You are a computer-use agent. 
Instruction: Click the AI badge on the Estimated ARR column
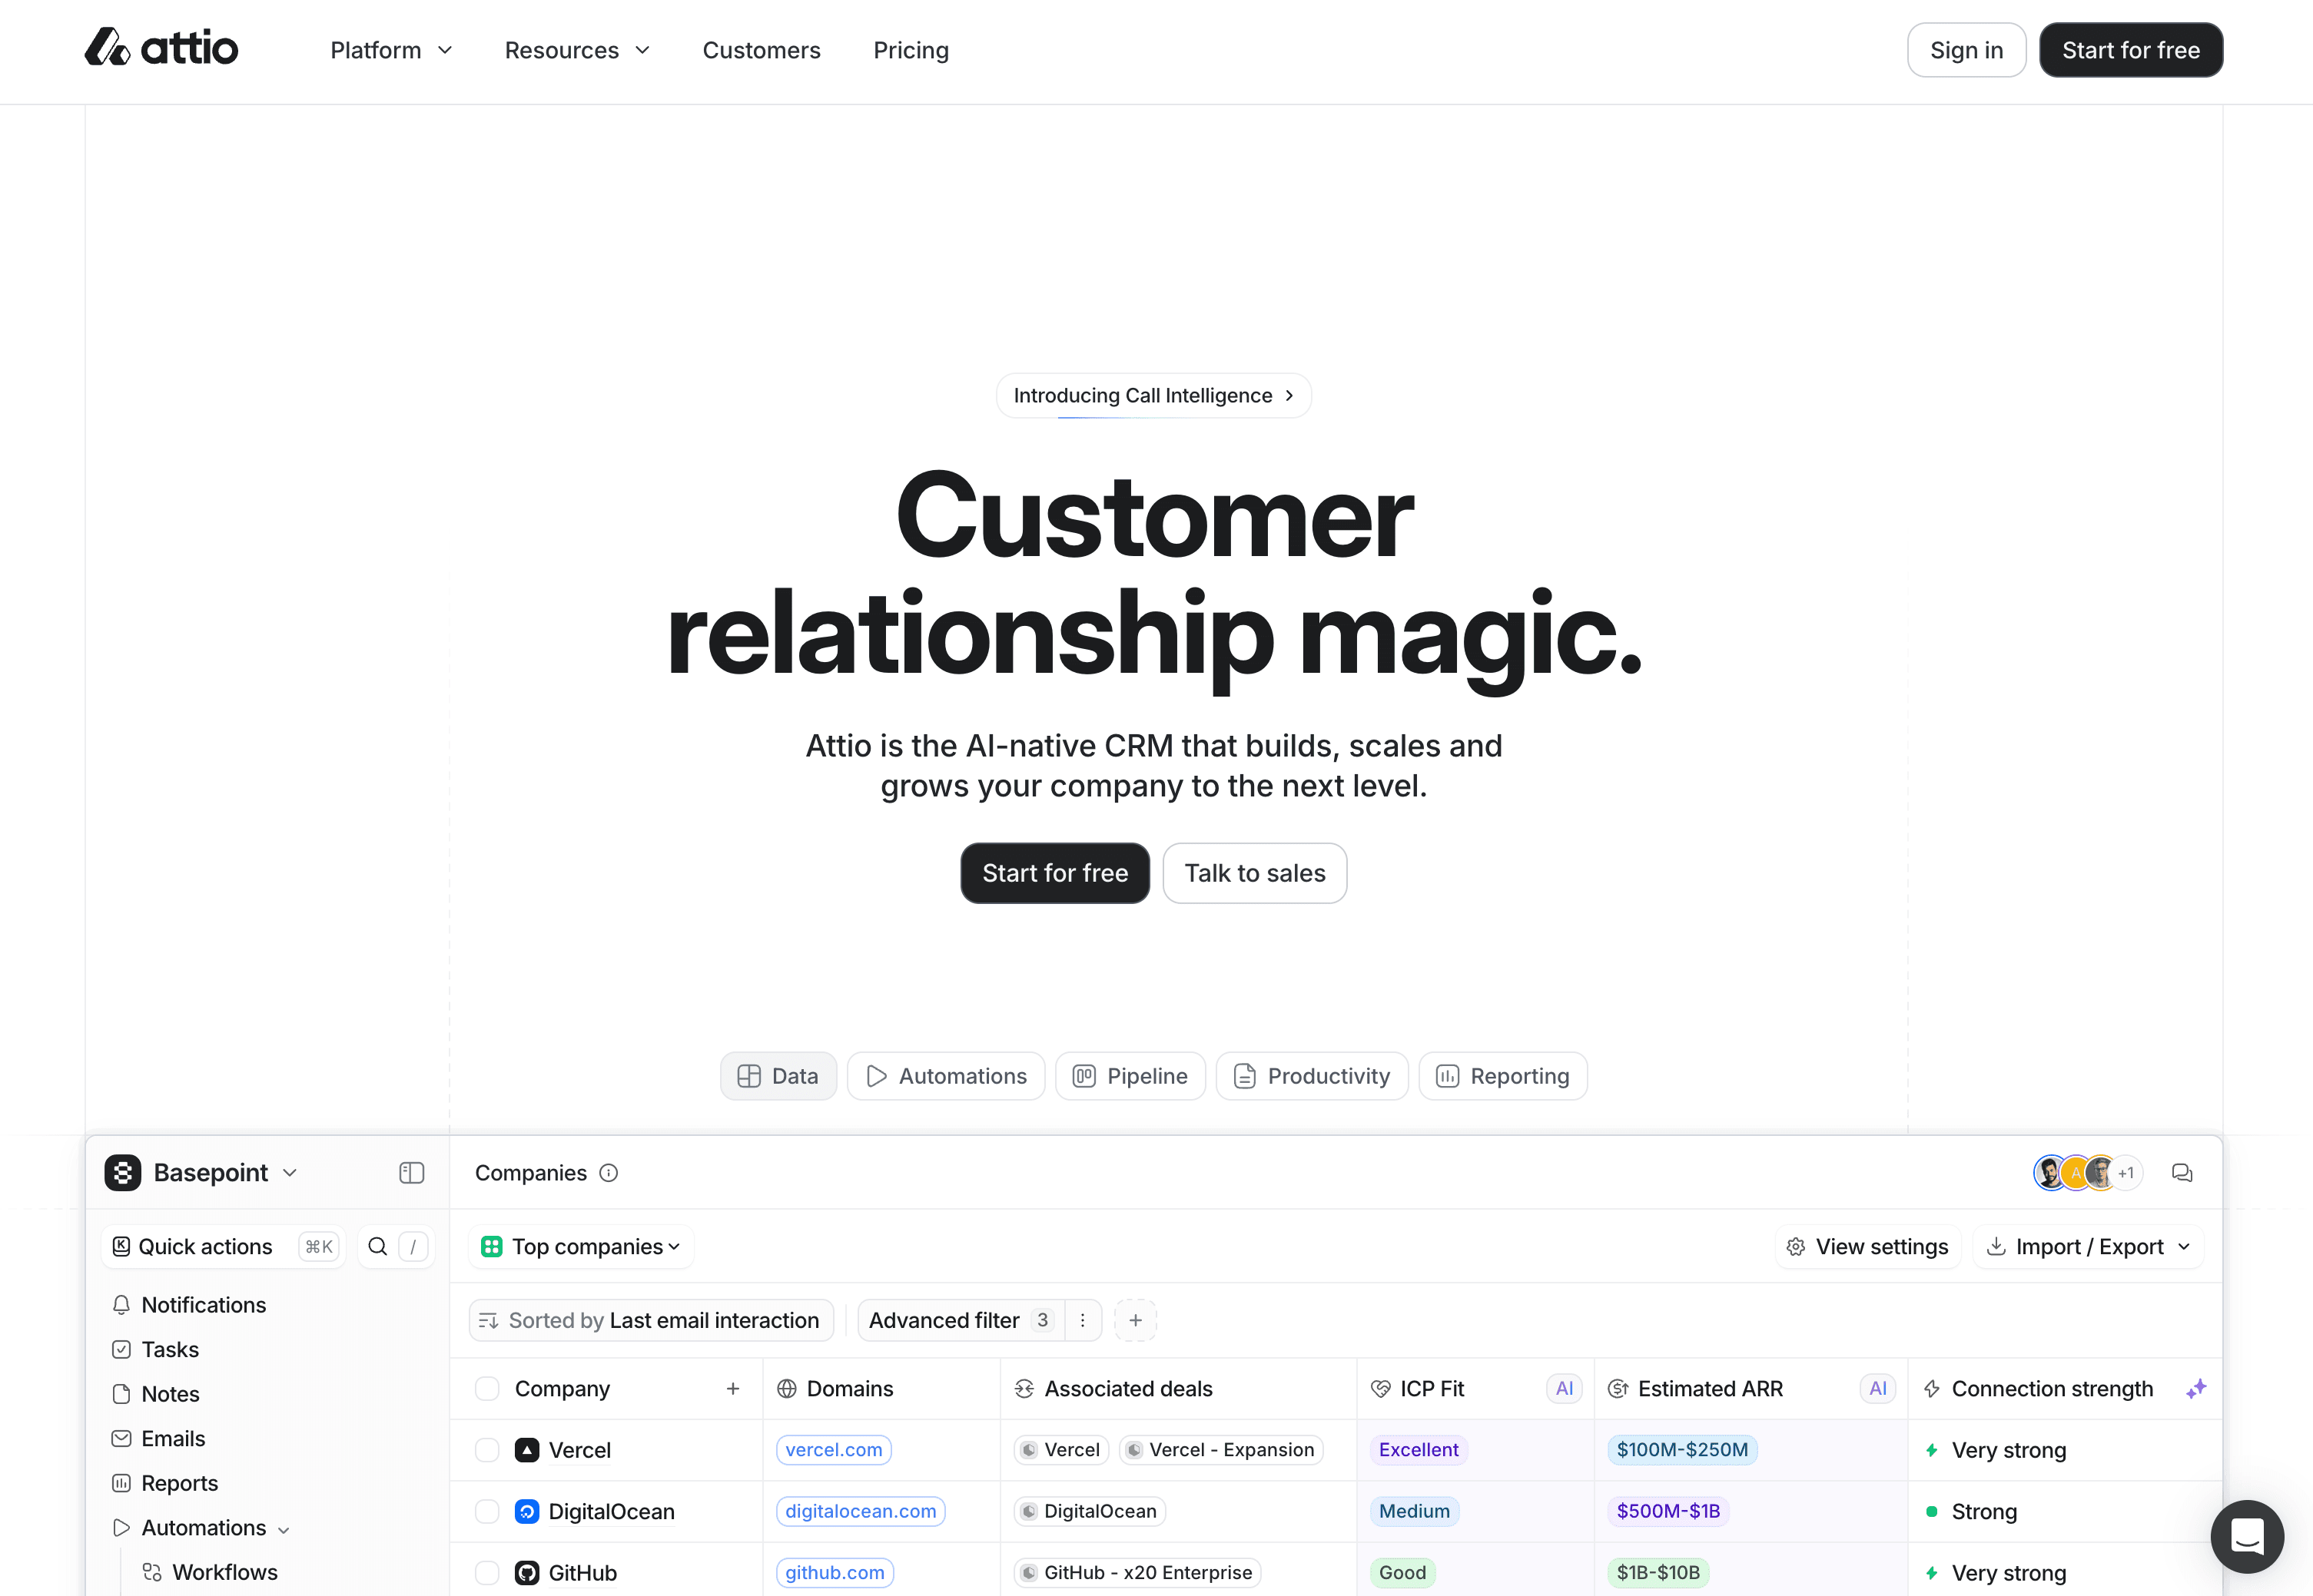1878,1389
